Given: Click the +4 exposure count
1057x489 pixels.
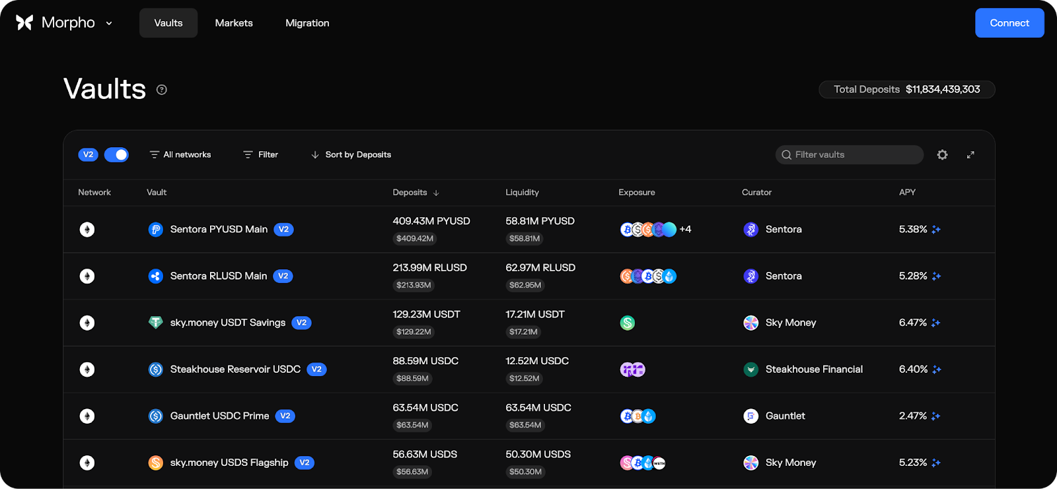Looking at the screenshot, I should [x=685, y=230].
